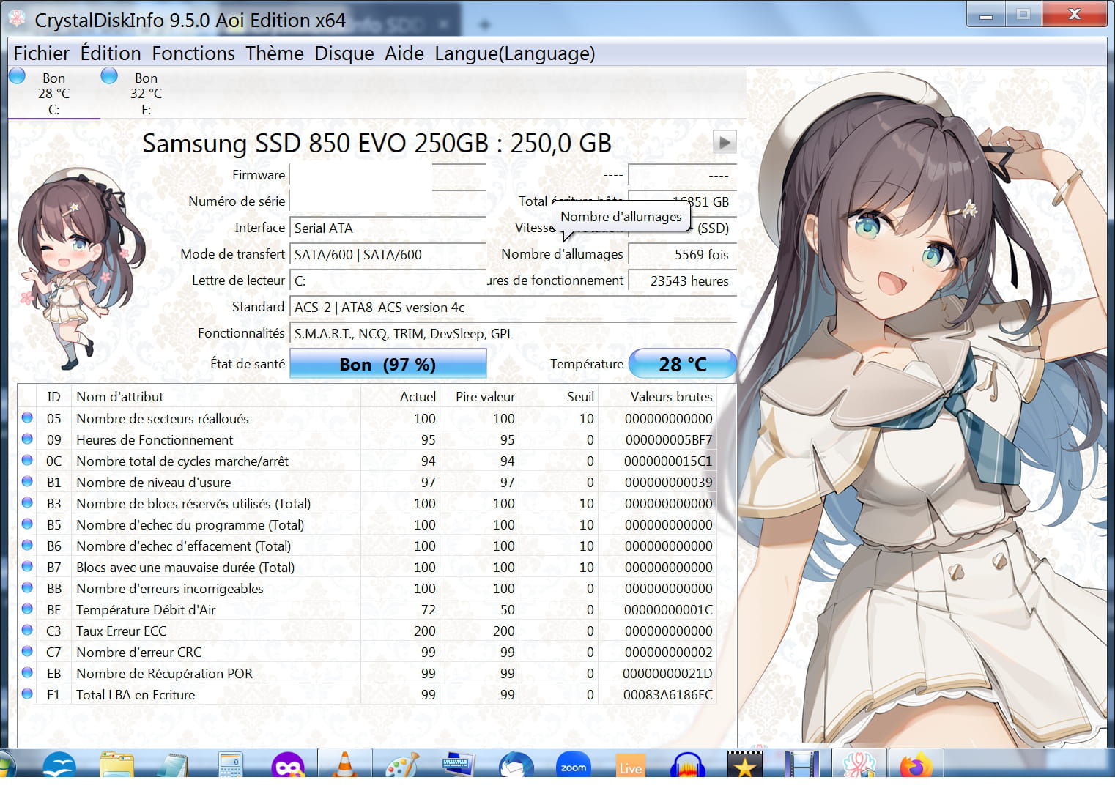
Task: Open VLC media player from the taskbar
Action: pyautogui.click(x=344, y=764)
